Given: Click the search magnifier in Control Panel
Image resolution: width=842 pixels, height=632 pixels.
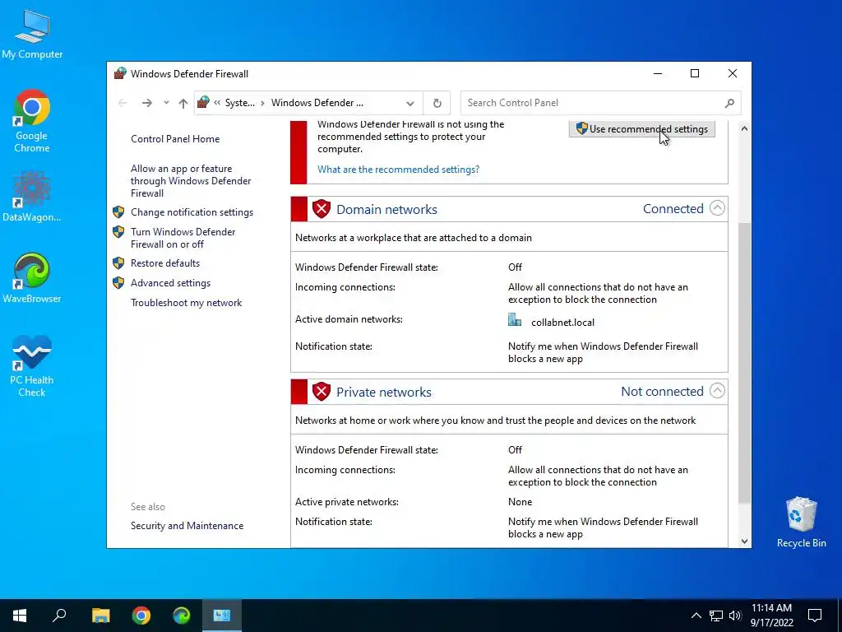Looking at the screenshot, I should [729, 103].
